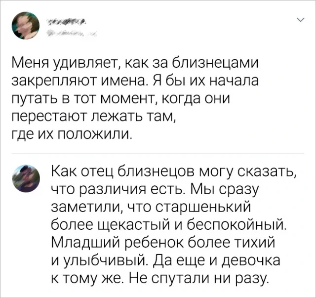This screenshot has width=316, height=298.
Task: Click the original poster's profile avatar
Action: 24,25
